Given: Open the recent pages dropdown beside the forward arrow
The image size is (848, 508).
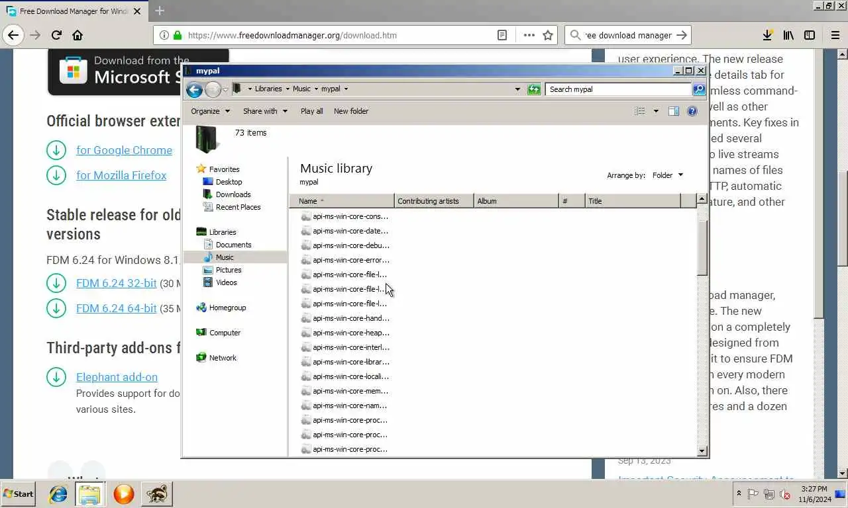Looking at the screenshot, I should 225,89.
